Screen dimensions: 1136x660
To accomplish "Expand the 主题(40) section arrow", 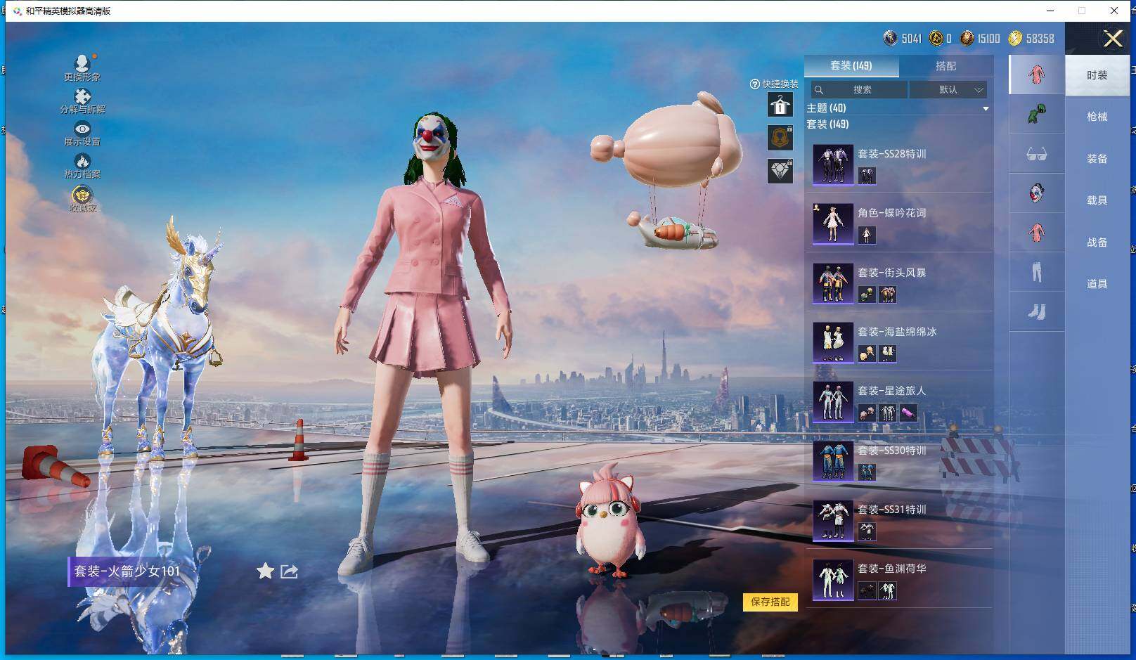I will (986, 108).
